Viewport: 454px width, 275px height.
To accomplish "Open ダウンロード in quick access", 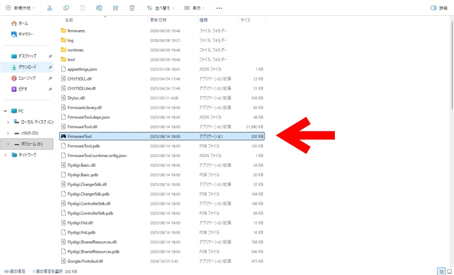I will click(x=24, y=67).
